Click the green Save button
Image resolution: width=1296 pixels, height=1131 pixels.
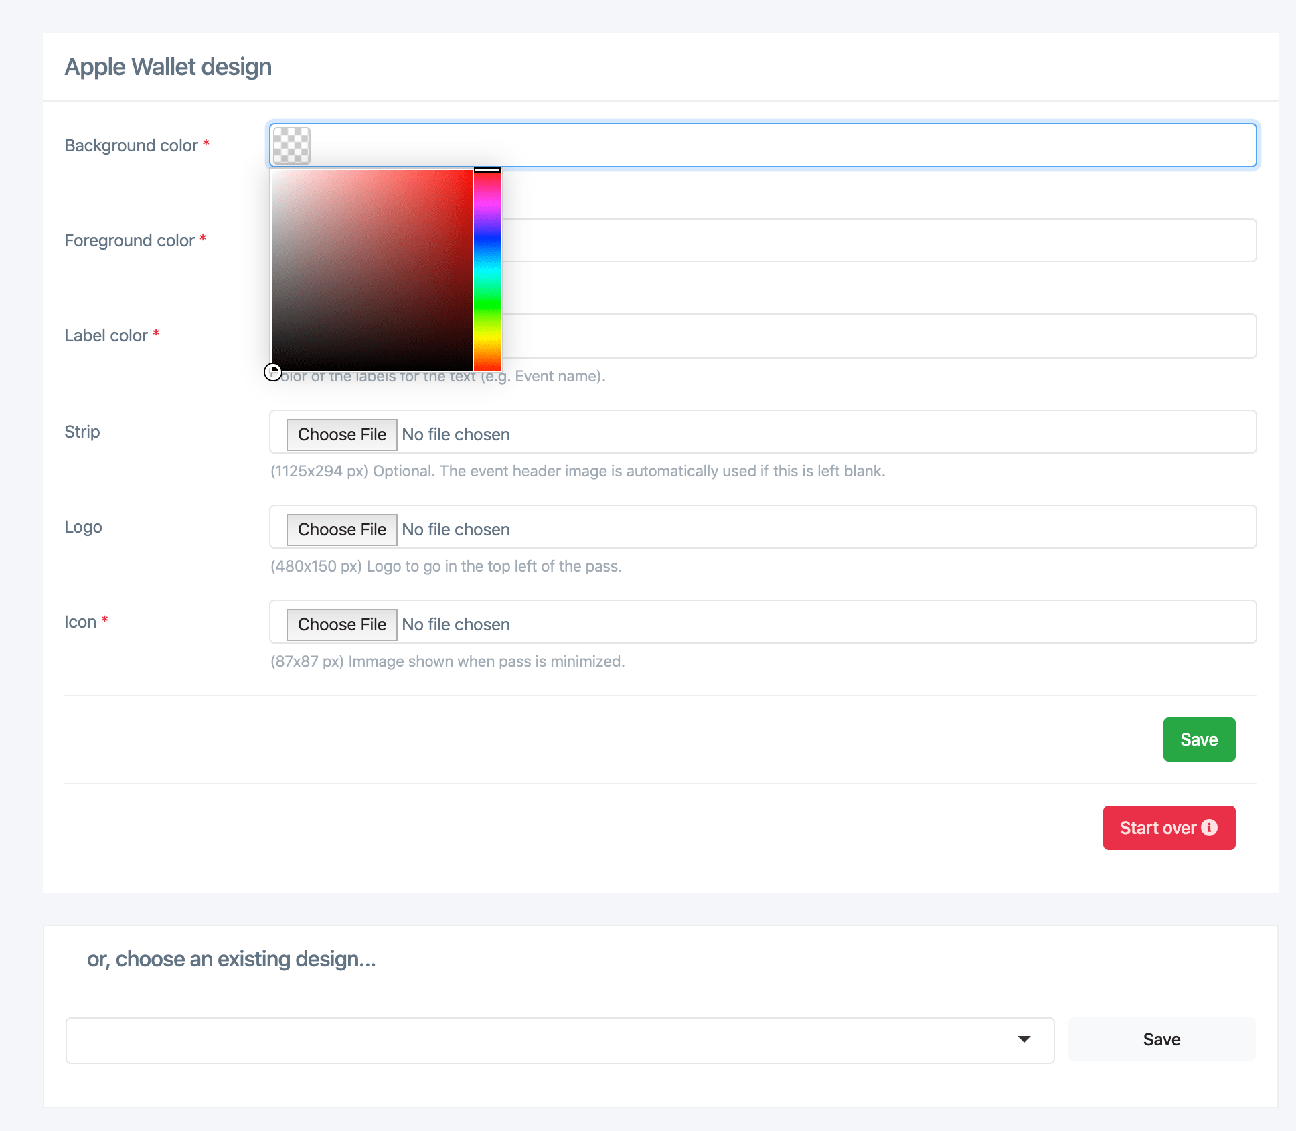point(1199,739)
